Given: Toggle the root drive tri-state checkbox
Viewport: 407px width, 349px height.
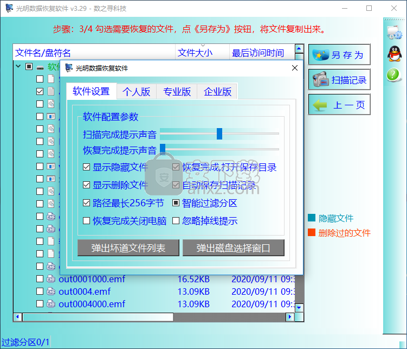Looking at the screenshot, I should point(29,67).
